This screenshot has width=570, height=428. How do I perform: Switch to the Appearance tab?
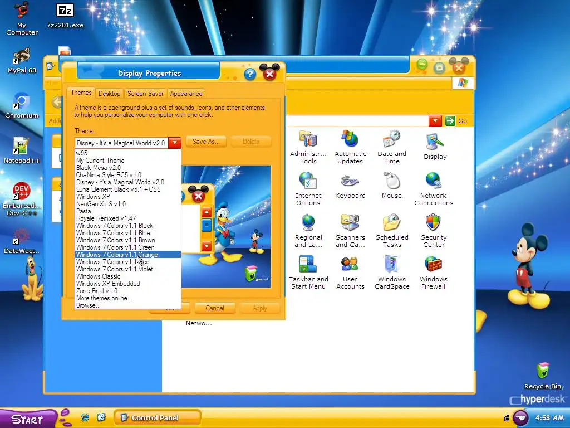186,94
